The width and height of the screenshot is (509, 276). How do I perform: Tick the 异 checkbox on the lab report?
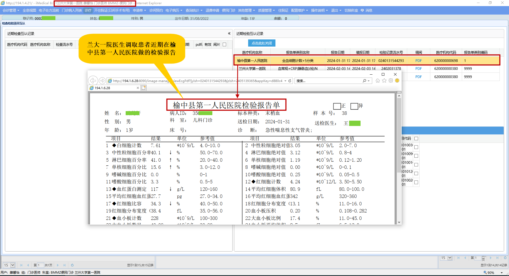pyautogui.click(x=354, y=106)
